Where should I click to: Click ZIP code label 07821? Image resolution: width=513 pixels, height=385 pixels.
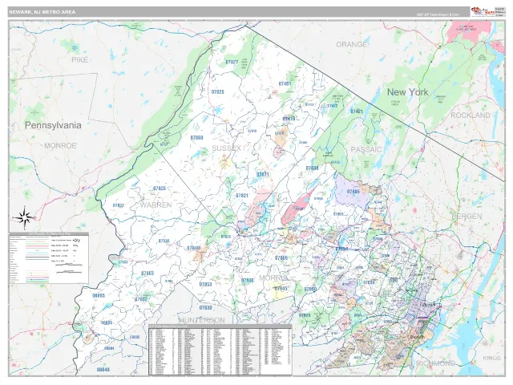(x=242, y=196)
